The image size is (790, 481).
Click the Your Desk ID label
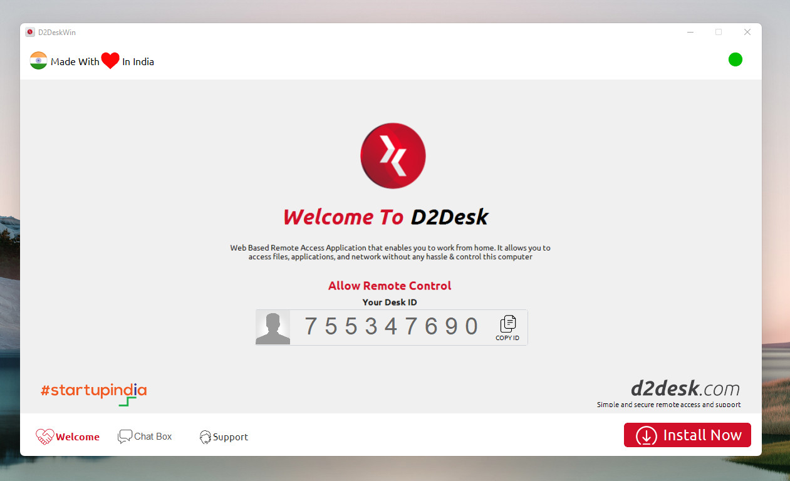390,302
